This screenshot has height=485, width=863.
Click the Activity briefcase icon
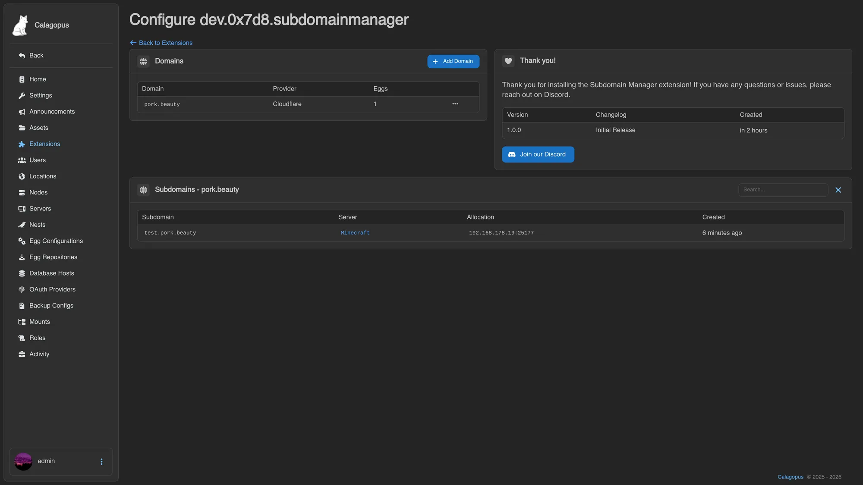click(22, 354)
